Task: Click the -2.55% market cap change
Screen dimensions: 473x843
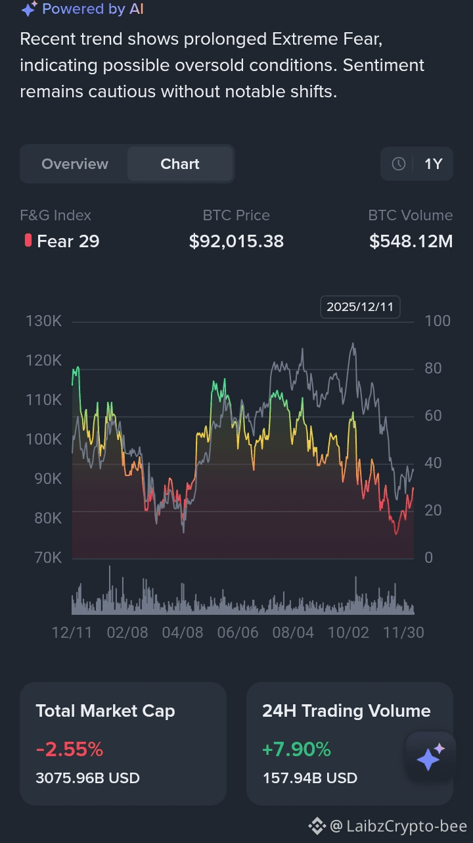Action: coord(70,749)
